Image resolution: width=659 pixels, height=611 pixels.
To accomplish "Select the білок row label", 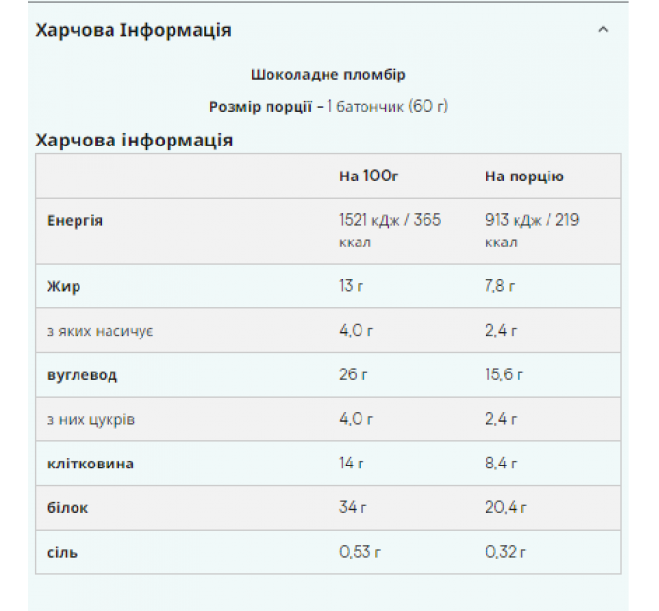I will 68,508.
